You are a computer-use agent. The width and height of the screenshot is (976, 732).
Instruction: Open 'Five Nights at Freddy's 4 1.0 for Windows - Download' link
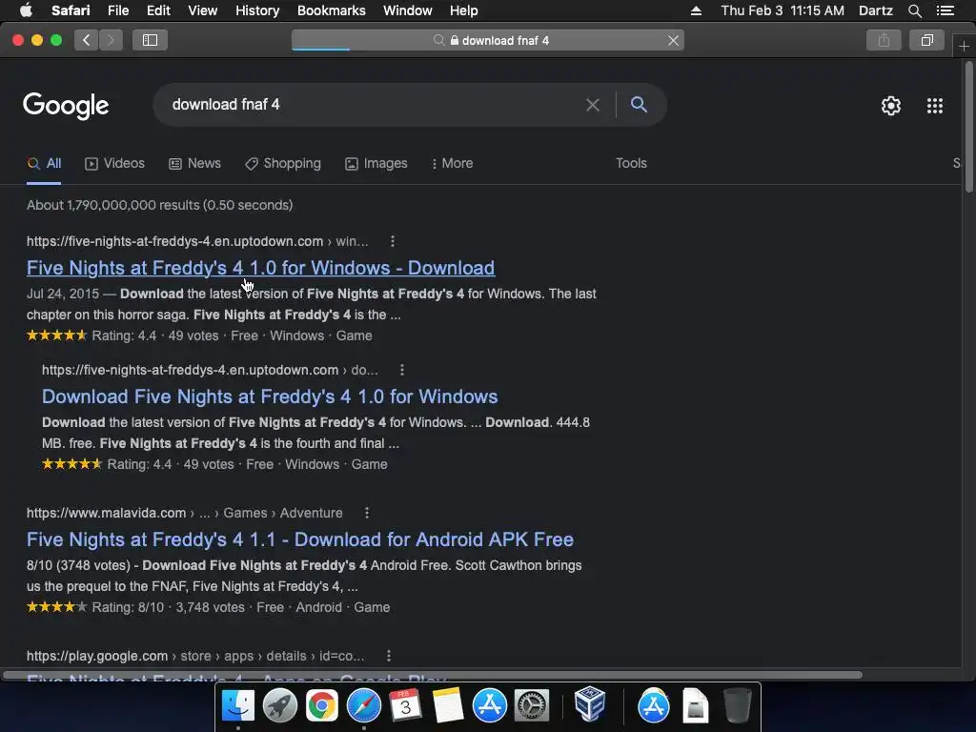click(261, 268)
